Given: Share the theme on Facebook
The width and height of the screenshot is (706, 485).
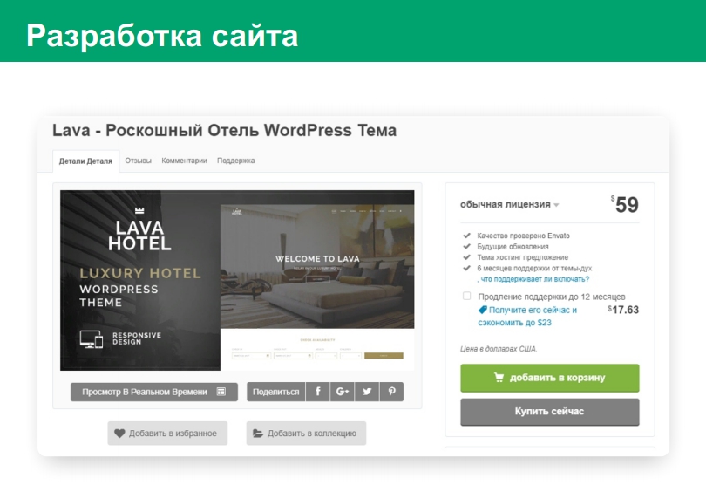Looking at the screenshot, I should point(317,392).
